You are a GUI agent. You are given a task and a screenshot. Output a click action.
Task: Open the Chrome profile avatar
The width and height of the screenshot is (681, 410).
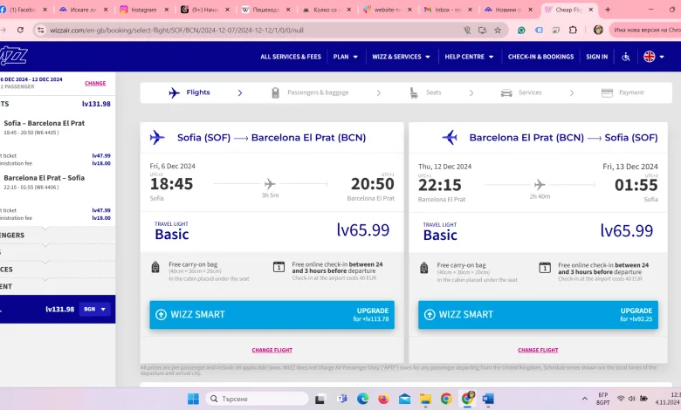598,30
